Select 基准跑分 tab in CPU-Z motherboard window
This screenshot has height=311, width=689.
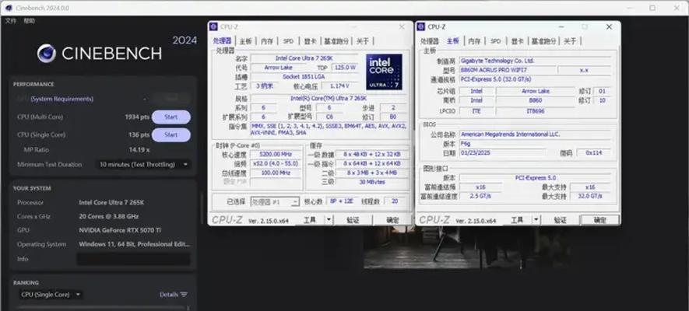point(544,41)
